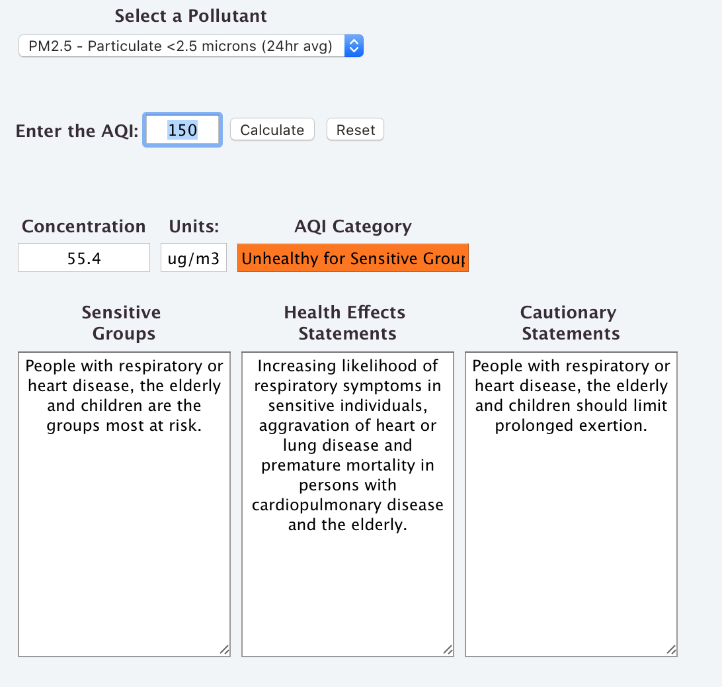Viewport: 722px width, 687px height.
Task: Click the "Concentration" label
Action: (84, 226)
